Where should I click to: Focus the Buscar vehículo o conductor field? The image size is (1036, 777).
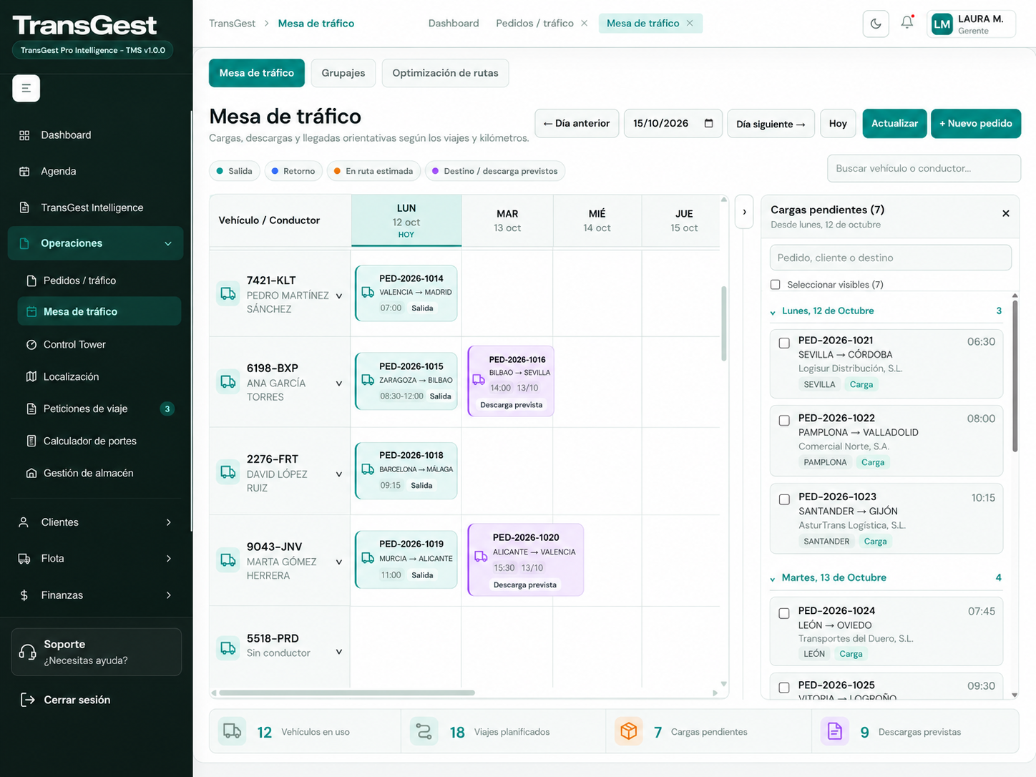pos(924,168)
